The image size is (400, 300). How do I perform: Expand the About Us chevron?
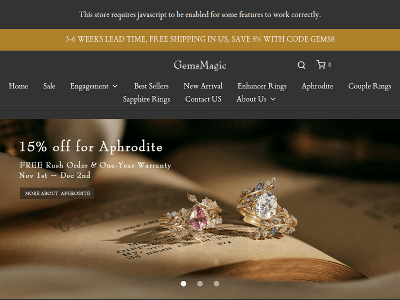(x=273, y=99)
